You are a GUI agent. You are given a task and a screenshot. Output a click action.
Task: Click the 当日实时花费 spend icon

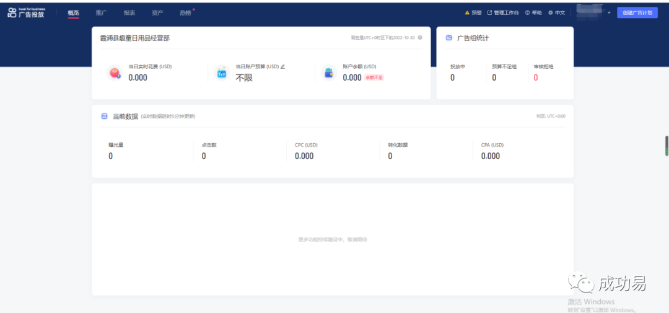(x=115, y=73)
